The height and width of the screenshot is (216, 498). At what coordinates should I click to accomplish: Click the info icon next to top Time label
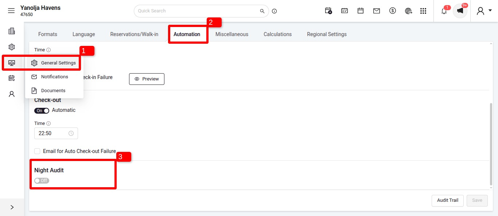48,50
